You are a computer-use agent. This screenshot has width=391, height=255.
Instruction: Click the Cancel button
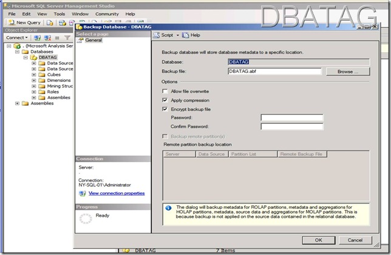[x=355, y=240]
